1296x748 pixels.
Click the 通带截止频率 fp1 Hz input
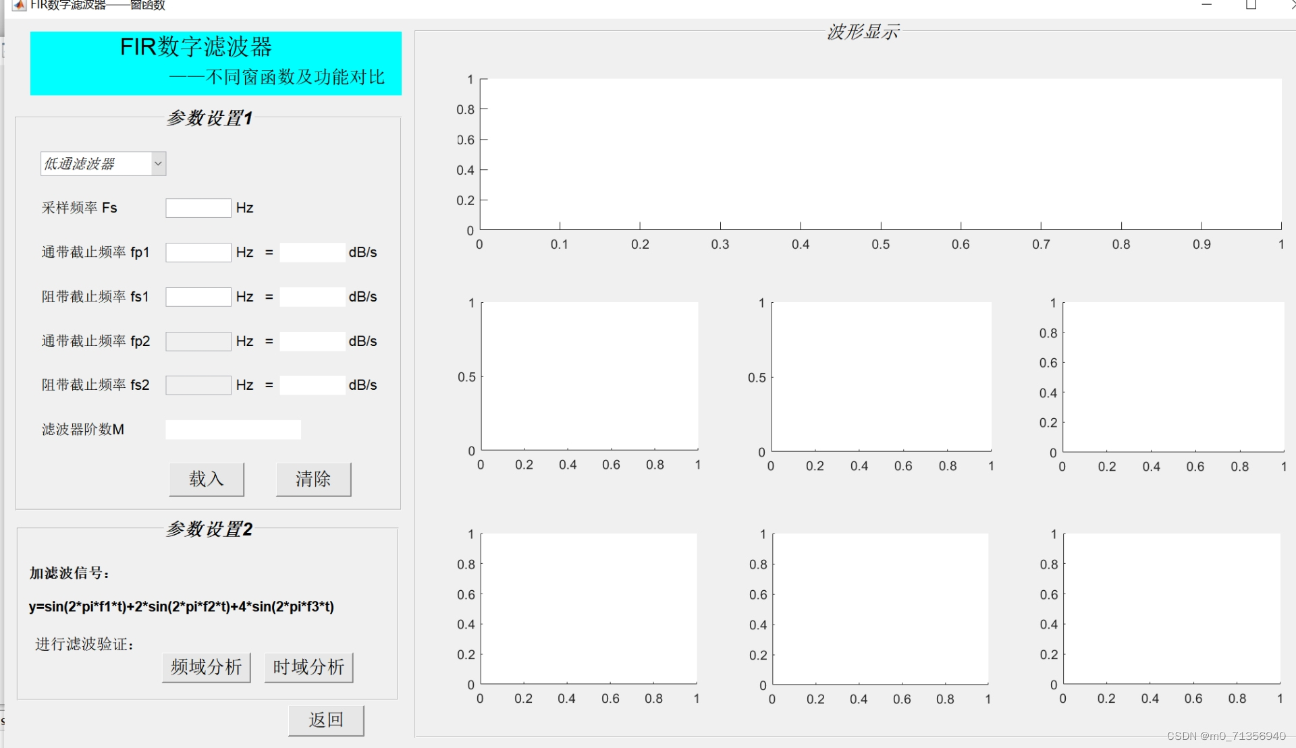(198, 252)
